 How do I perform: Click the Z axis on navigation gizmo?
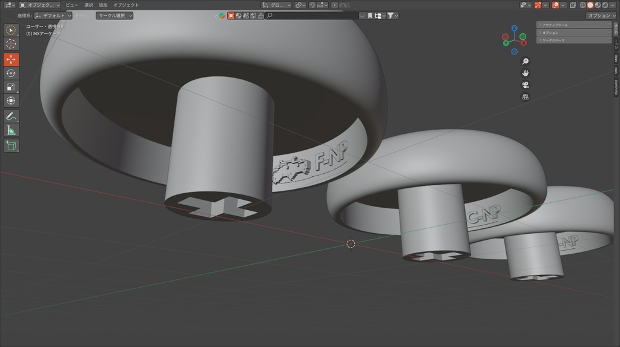(x=514, y=28)
